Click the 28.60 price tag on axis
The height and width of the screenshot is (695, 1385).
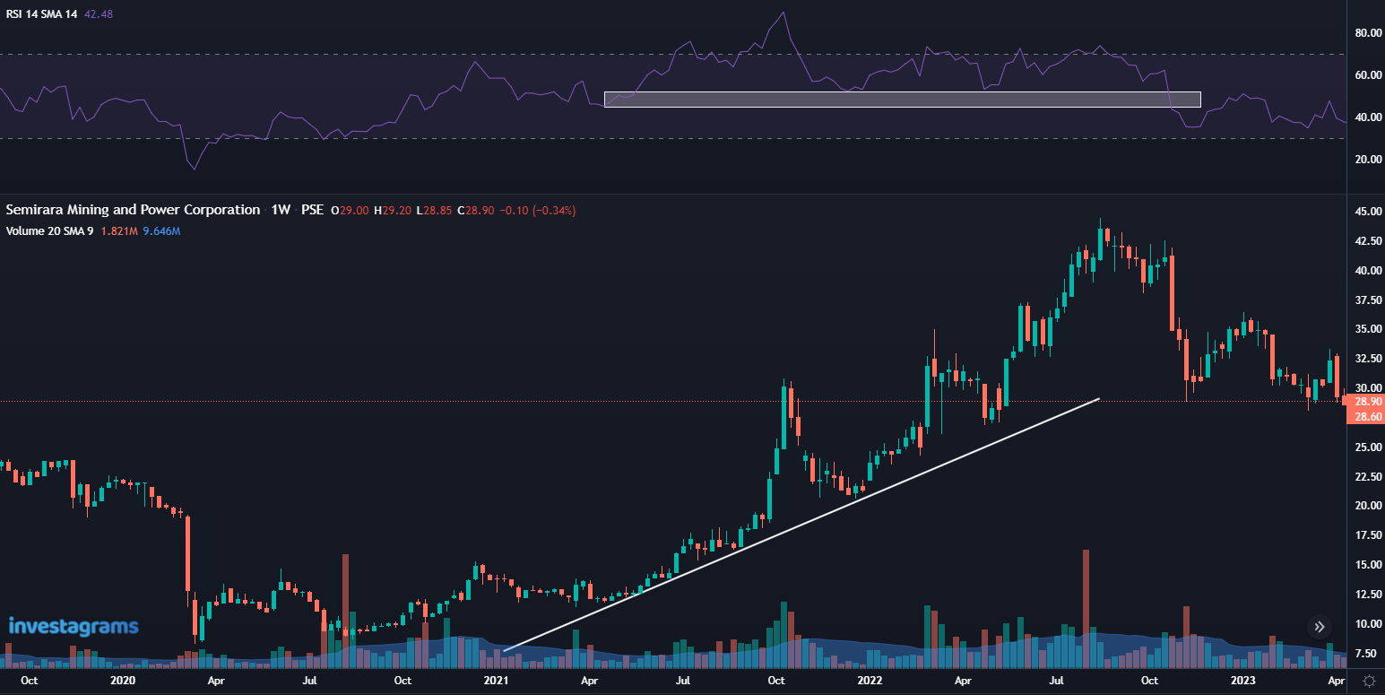[1367, 416]
